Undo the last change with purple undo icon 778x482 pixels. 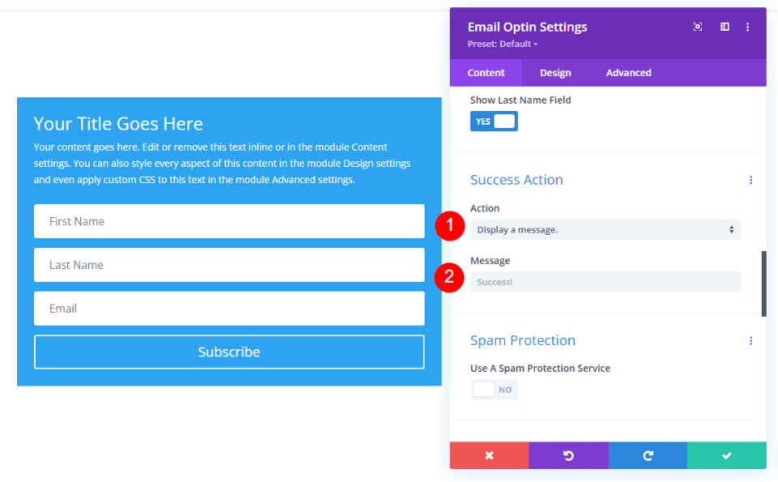(x=568, y=455)
